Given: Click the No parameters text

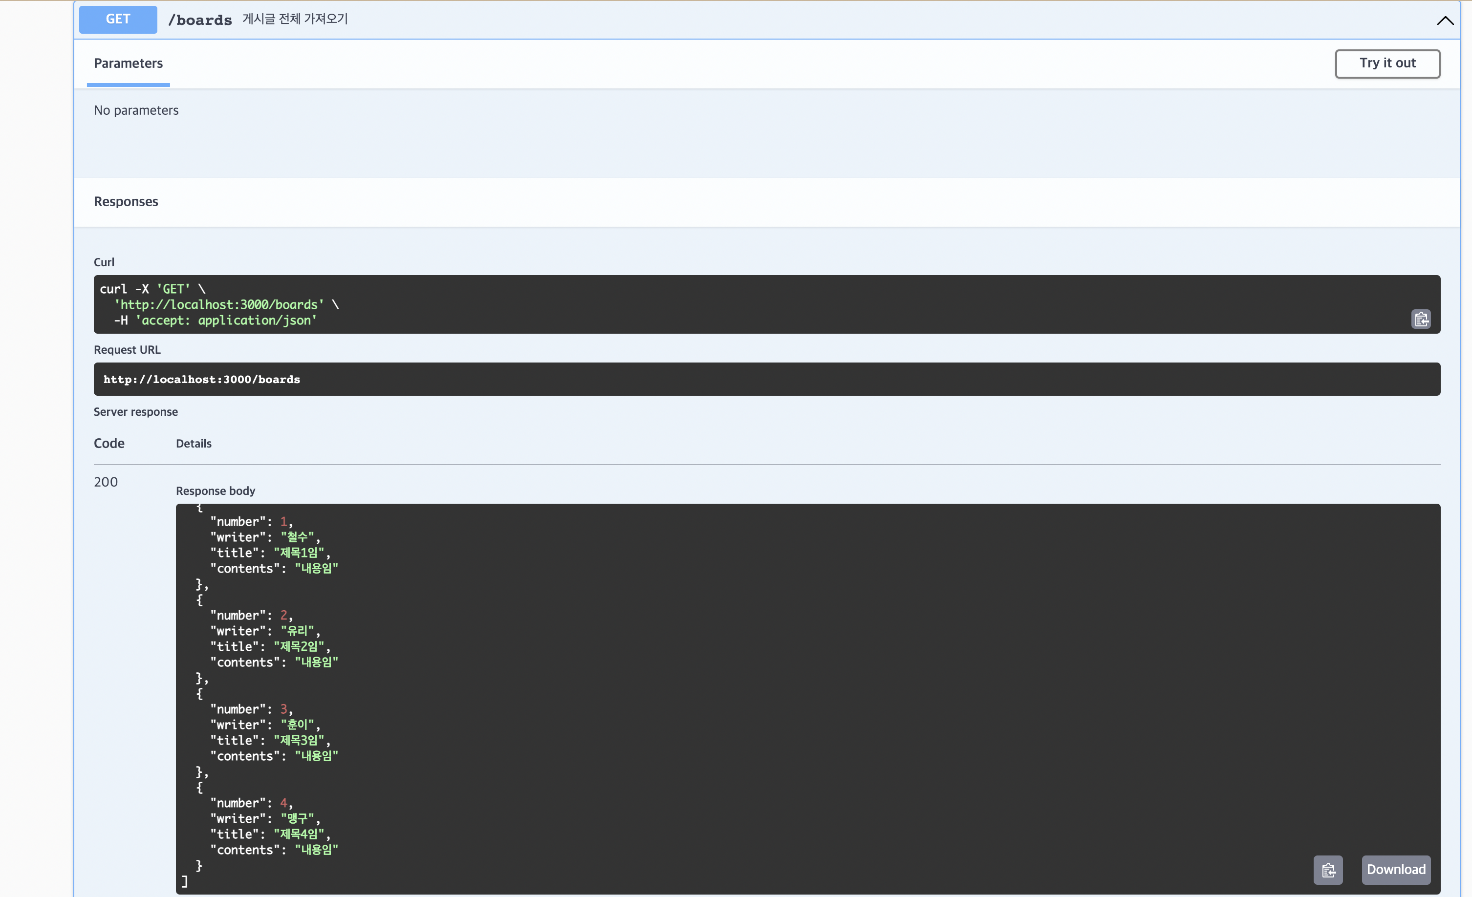Looking at the screenshot, I should click(136, 110).
